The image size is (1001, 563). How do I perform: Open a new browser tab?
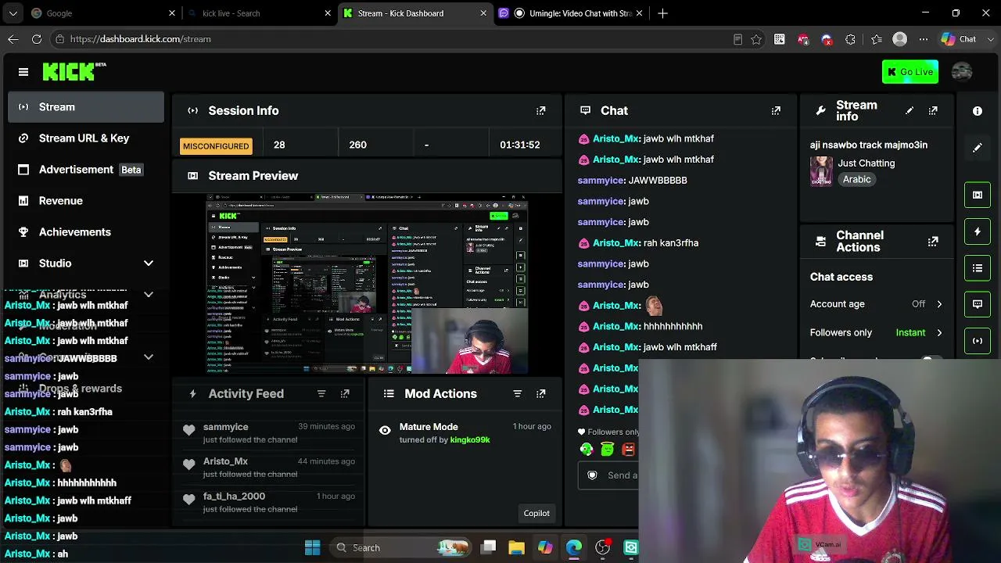coord(663,13)
